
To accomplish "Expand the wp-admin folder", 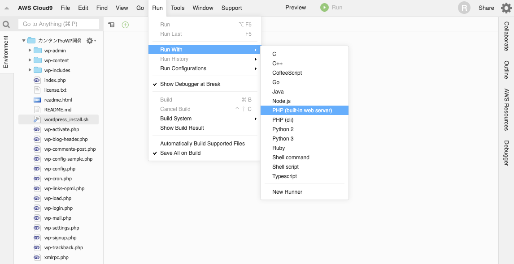I will click(30, 51).
